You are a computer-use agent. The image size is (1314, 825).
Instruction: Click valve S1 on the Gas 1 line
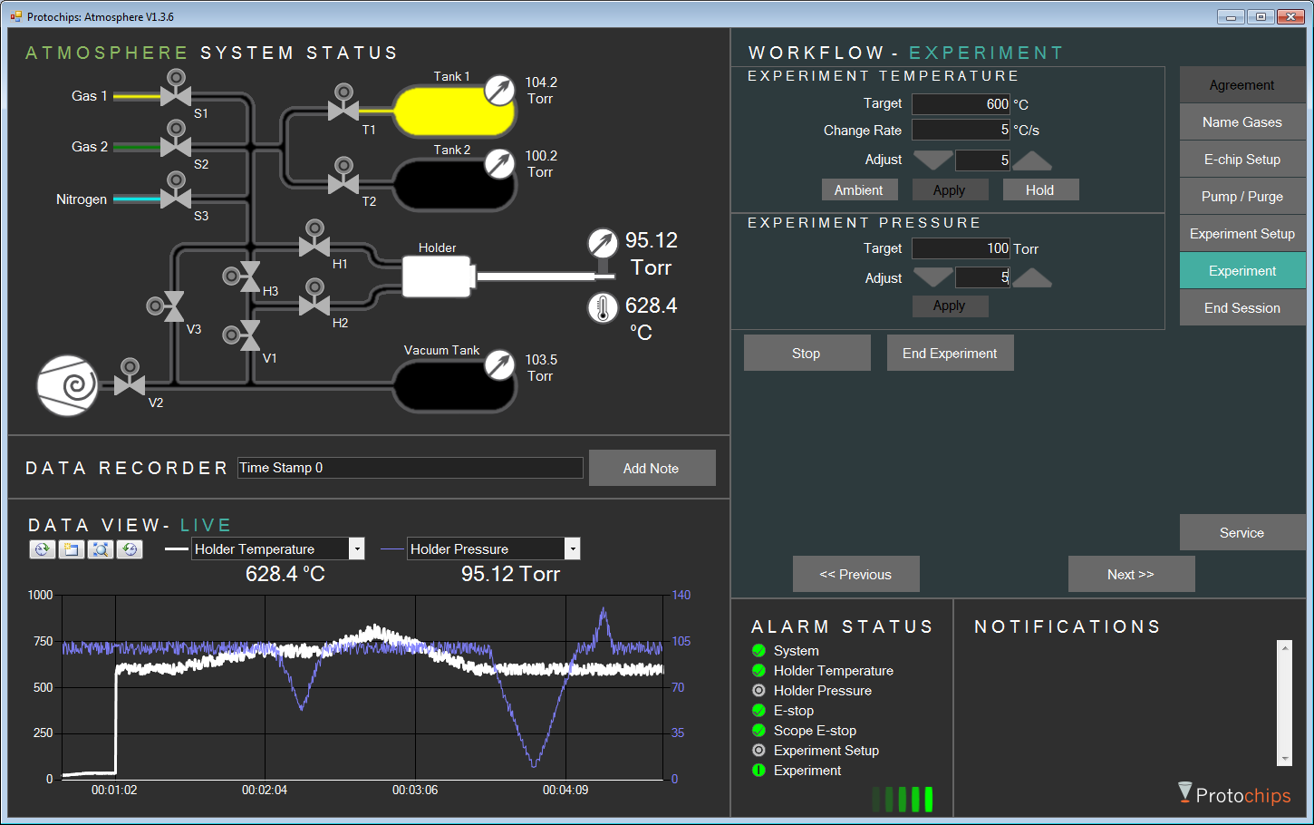[x=176, y=94]
